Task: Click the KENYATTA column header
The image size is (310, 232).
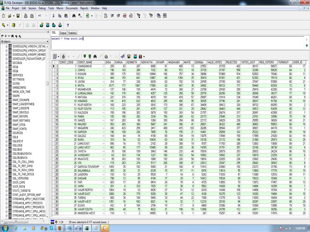Action: click(x=148, y=62)
